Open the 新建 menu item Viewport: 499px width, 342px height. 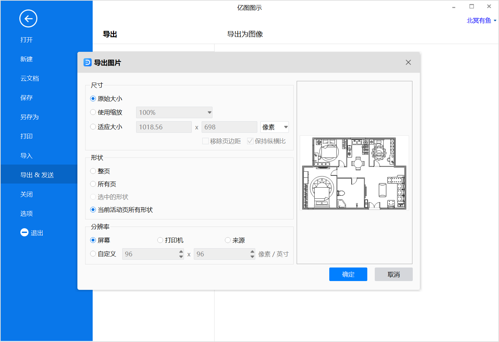coord(26,59)
